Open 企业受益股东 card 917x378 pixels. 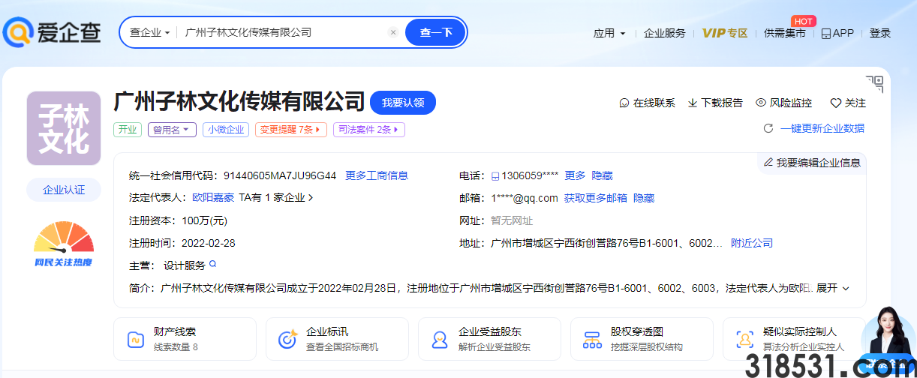(x=490, y=339)
